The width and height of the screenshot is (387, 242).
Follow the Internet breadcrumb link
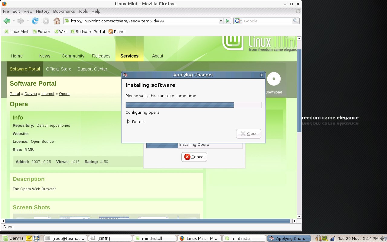[48, 94]
